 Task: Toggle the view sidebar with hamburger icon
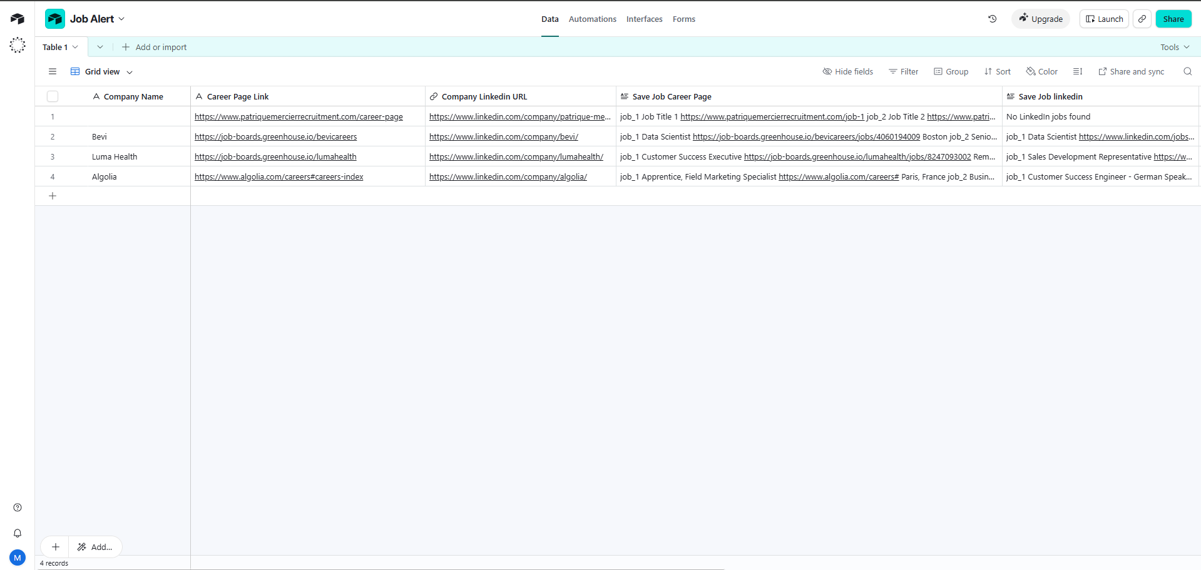click(x=53, y=71)
